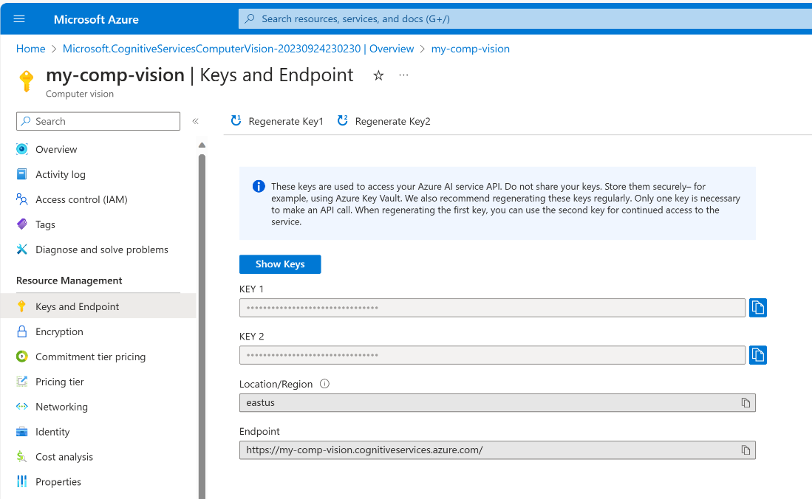Click the sidebar Search field
The height and width of the screenshot is (499, 812).
[x=98, y=121]
